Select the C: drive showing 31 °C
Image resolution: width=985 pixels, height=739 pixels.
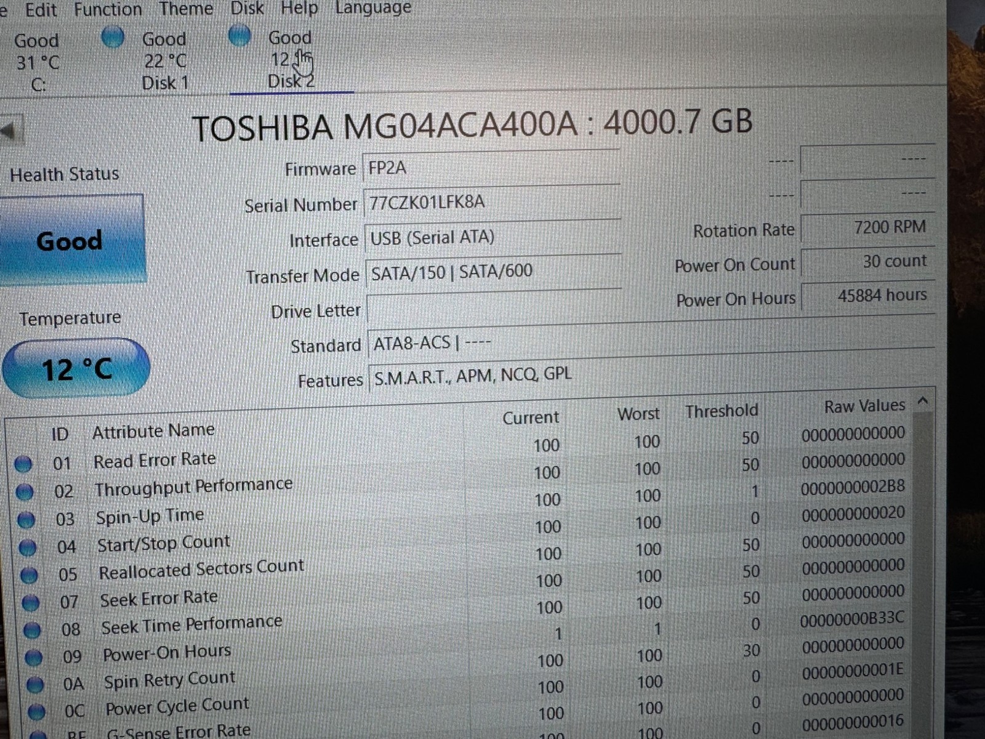pyautogui.click(x=38, y=62)
